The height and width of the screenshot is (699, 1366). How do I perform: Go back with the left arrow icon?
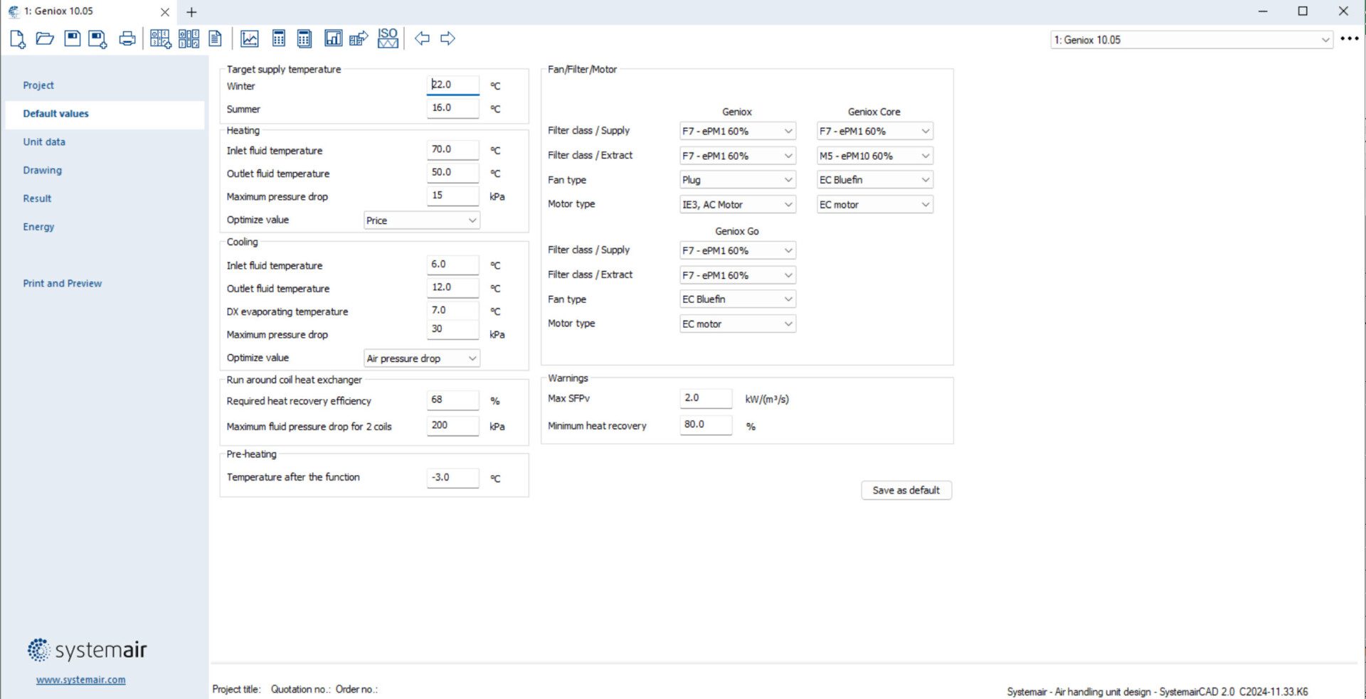pyautogui.click(x=422, y=38)
